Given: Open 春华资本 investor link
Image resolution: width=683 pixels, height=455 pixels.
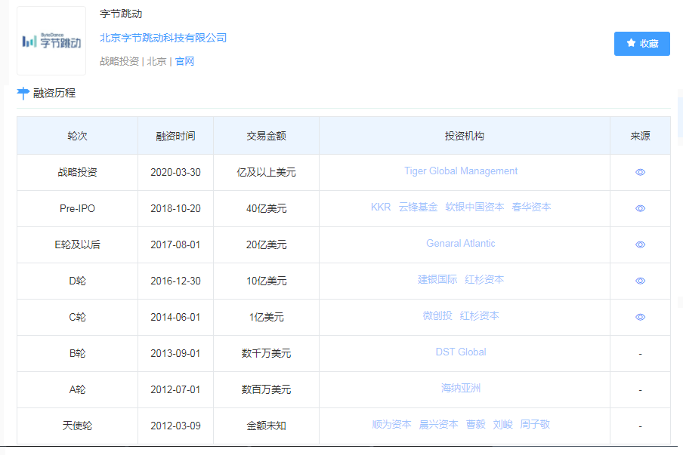Looking at the screenshot, I should 531,207.
